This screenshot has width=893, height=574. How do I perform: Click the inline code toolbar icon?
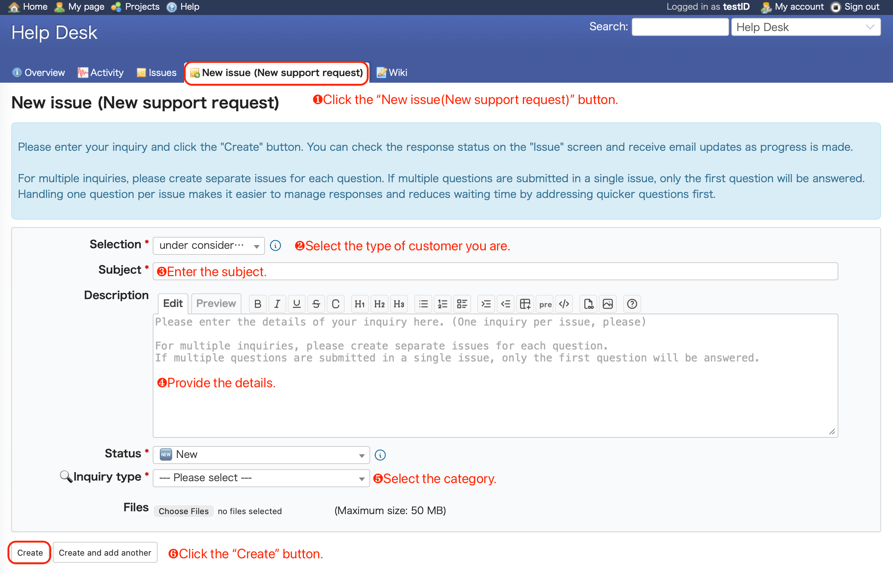(564, 304)
